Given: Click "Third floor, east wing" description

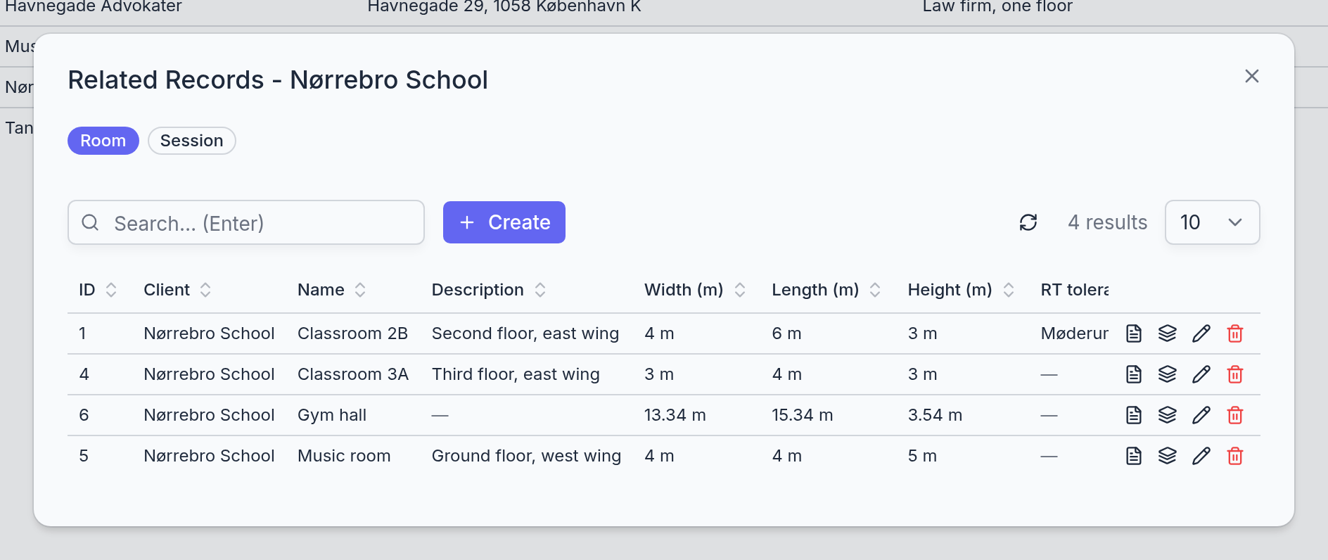Looking at the screenshot, I should (516, 374).
